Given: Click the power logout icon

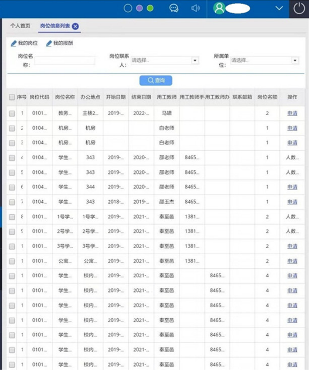Looking at the screenshot, I should (299, 9).
